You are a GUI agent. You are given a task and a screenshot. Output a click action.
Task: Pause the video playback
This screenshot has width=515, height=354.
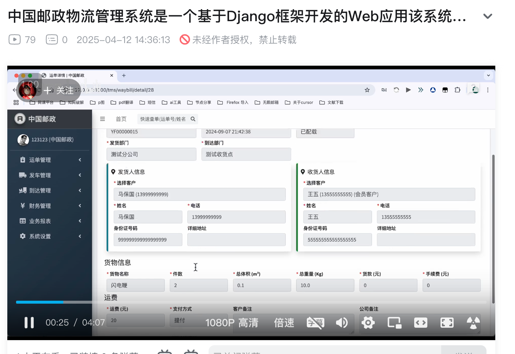point(29,323)
